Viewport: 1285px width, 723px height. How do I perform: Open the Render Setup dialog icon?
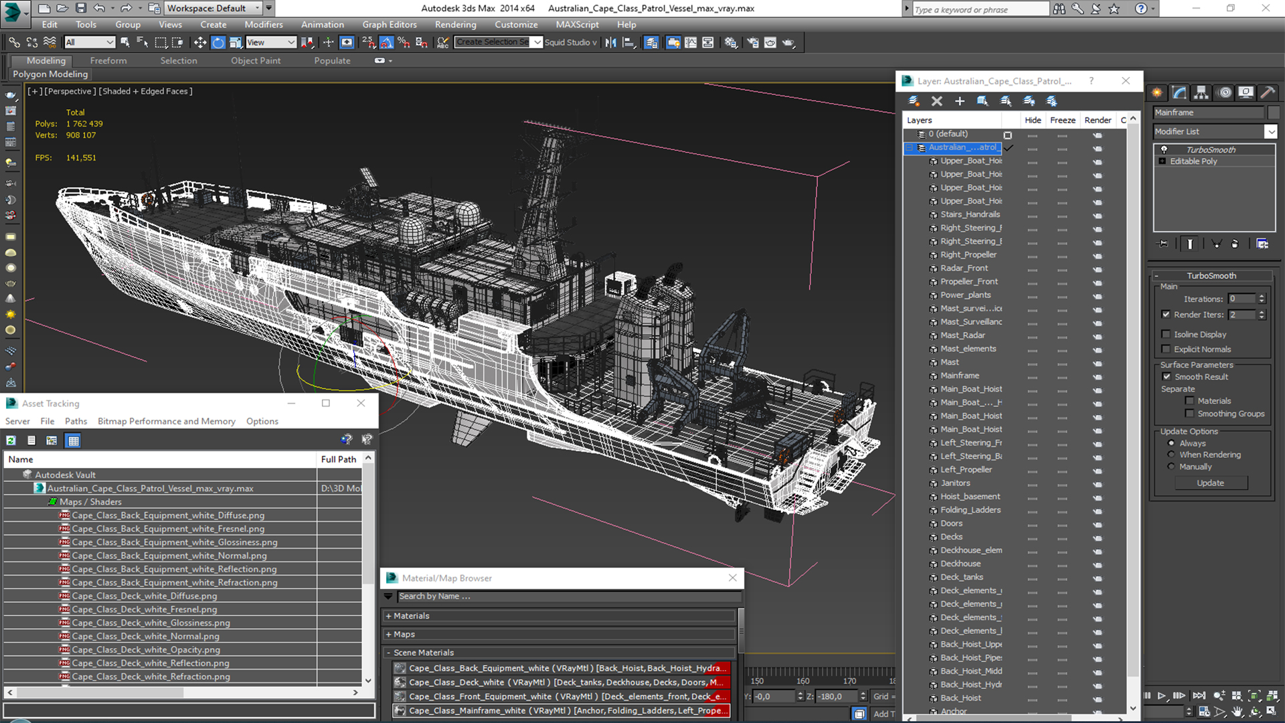pos(753,42)
